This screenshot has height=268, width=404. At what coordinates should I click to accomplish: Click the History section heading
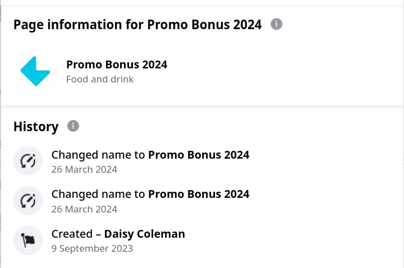36,127
